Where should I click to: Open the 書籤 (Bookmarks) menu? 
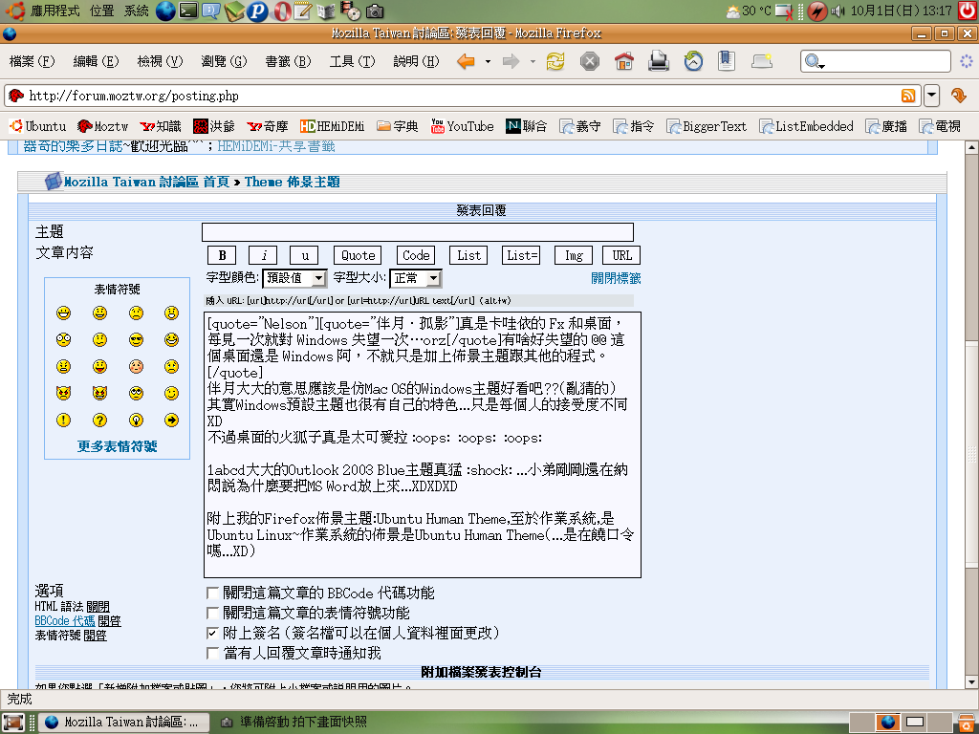288,62
